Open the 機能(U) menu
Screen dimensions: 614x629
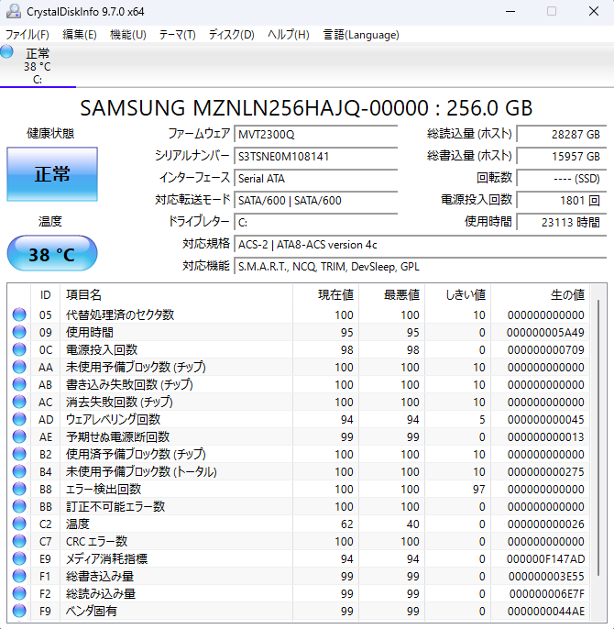click(128, 35)
